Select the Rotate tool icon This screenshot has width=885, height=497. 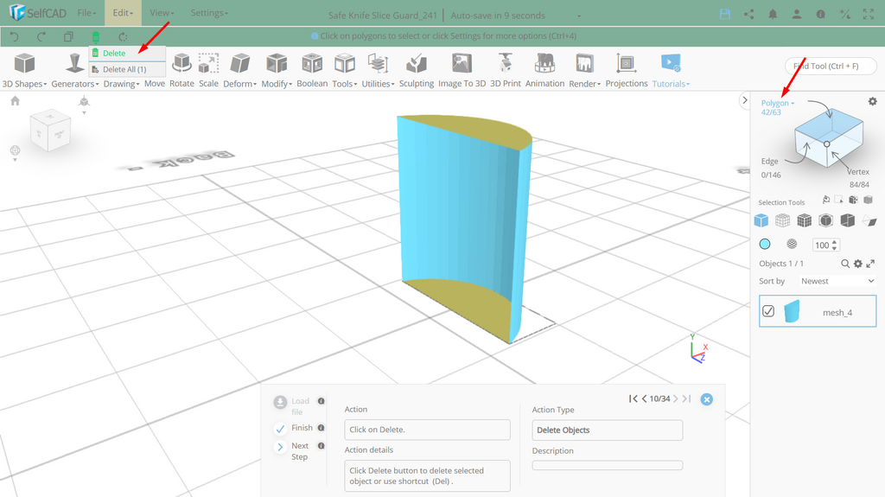click(x=181, y=63)
